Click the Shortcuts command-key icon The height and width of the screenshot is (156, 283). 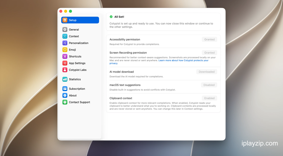point(65,56)
